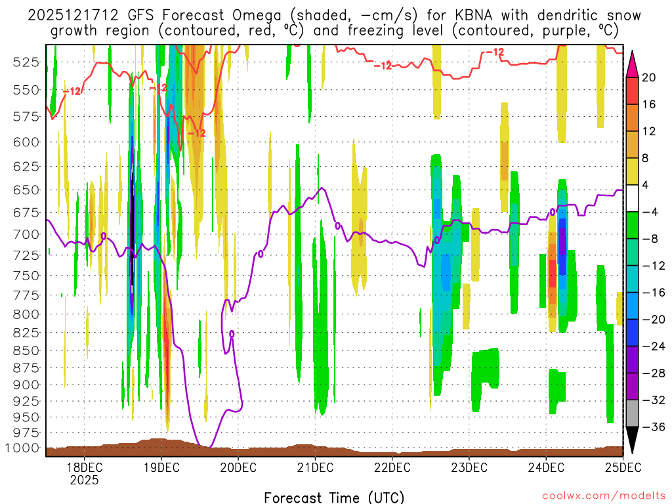The width and height of the screenshot is (672, 504).
Task: Click the 550 pressure level label
Action: (x=26, y=90)
